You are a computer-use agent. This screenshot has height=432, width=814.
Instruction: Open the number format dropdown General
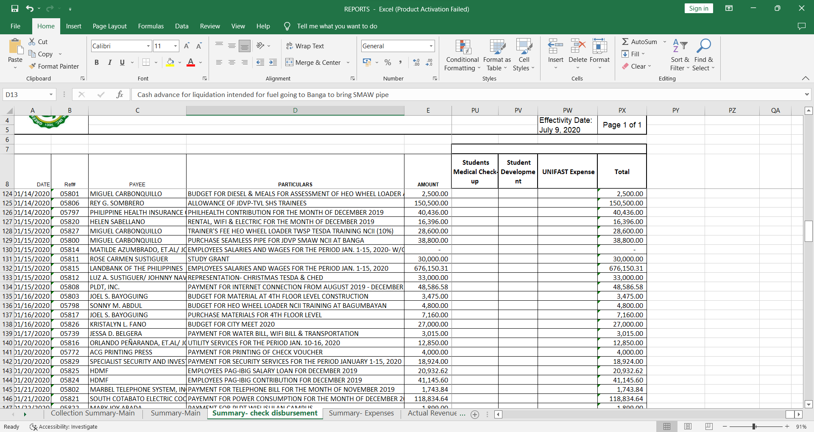431,46
